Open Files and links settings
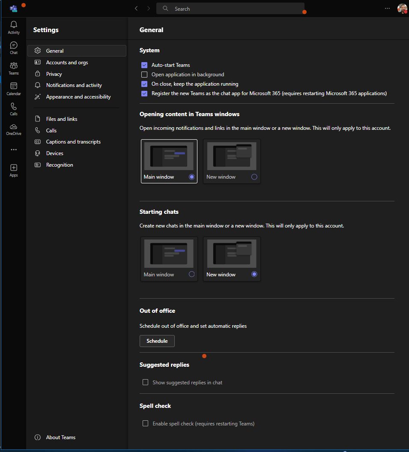 point(77,119)
